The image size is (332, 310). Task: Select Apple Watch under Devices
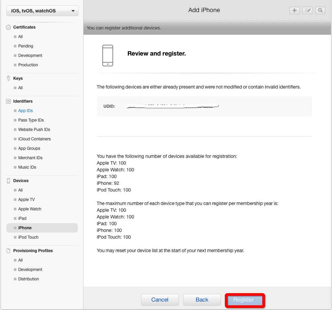click(x=30, y=209)
